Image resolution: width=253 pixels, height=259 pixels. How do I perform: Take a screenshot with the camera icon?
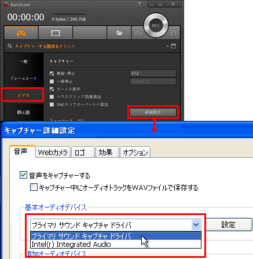pos(138,33)
